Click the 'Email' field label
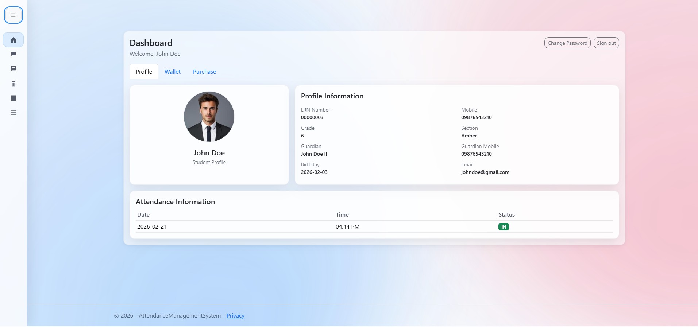The height and width of the screenshot is (327, 698). [467, 164]
